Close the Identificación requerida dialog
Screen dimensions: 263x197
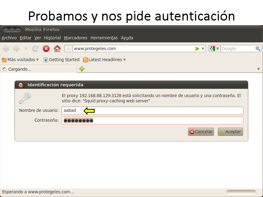[21, 85]
